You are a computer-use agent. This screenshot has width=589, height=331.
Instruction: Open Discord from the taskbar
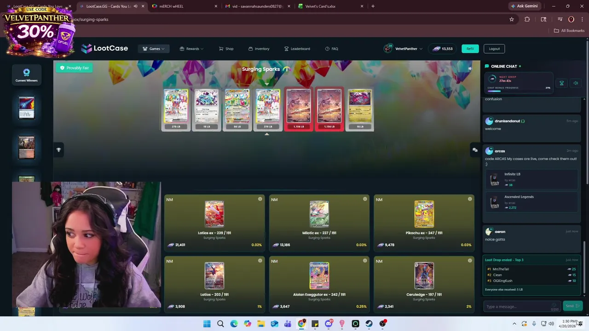pyautogui.click(x=328, y=324)
